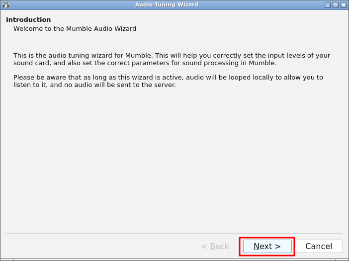Click the Mumble icon in title bar
Screen dimensions: 349x261
click(x=6, y=5)
